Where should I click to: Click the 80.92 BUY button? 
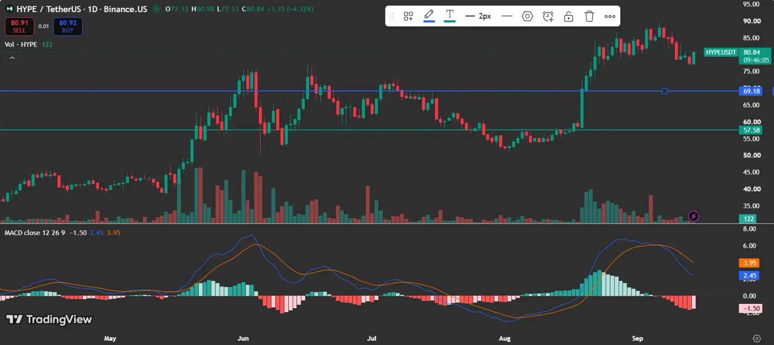click(x=68, y=27)
